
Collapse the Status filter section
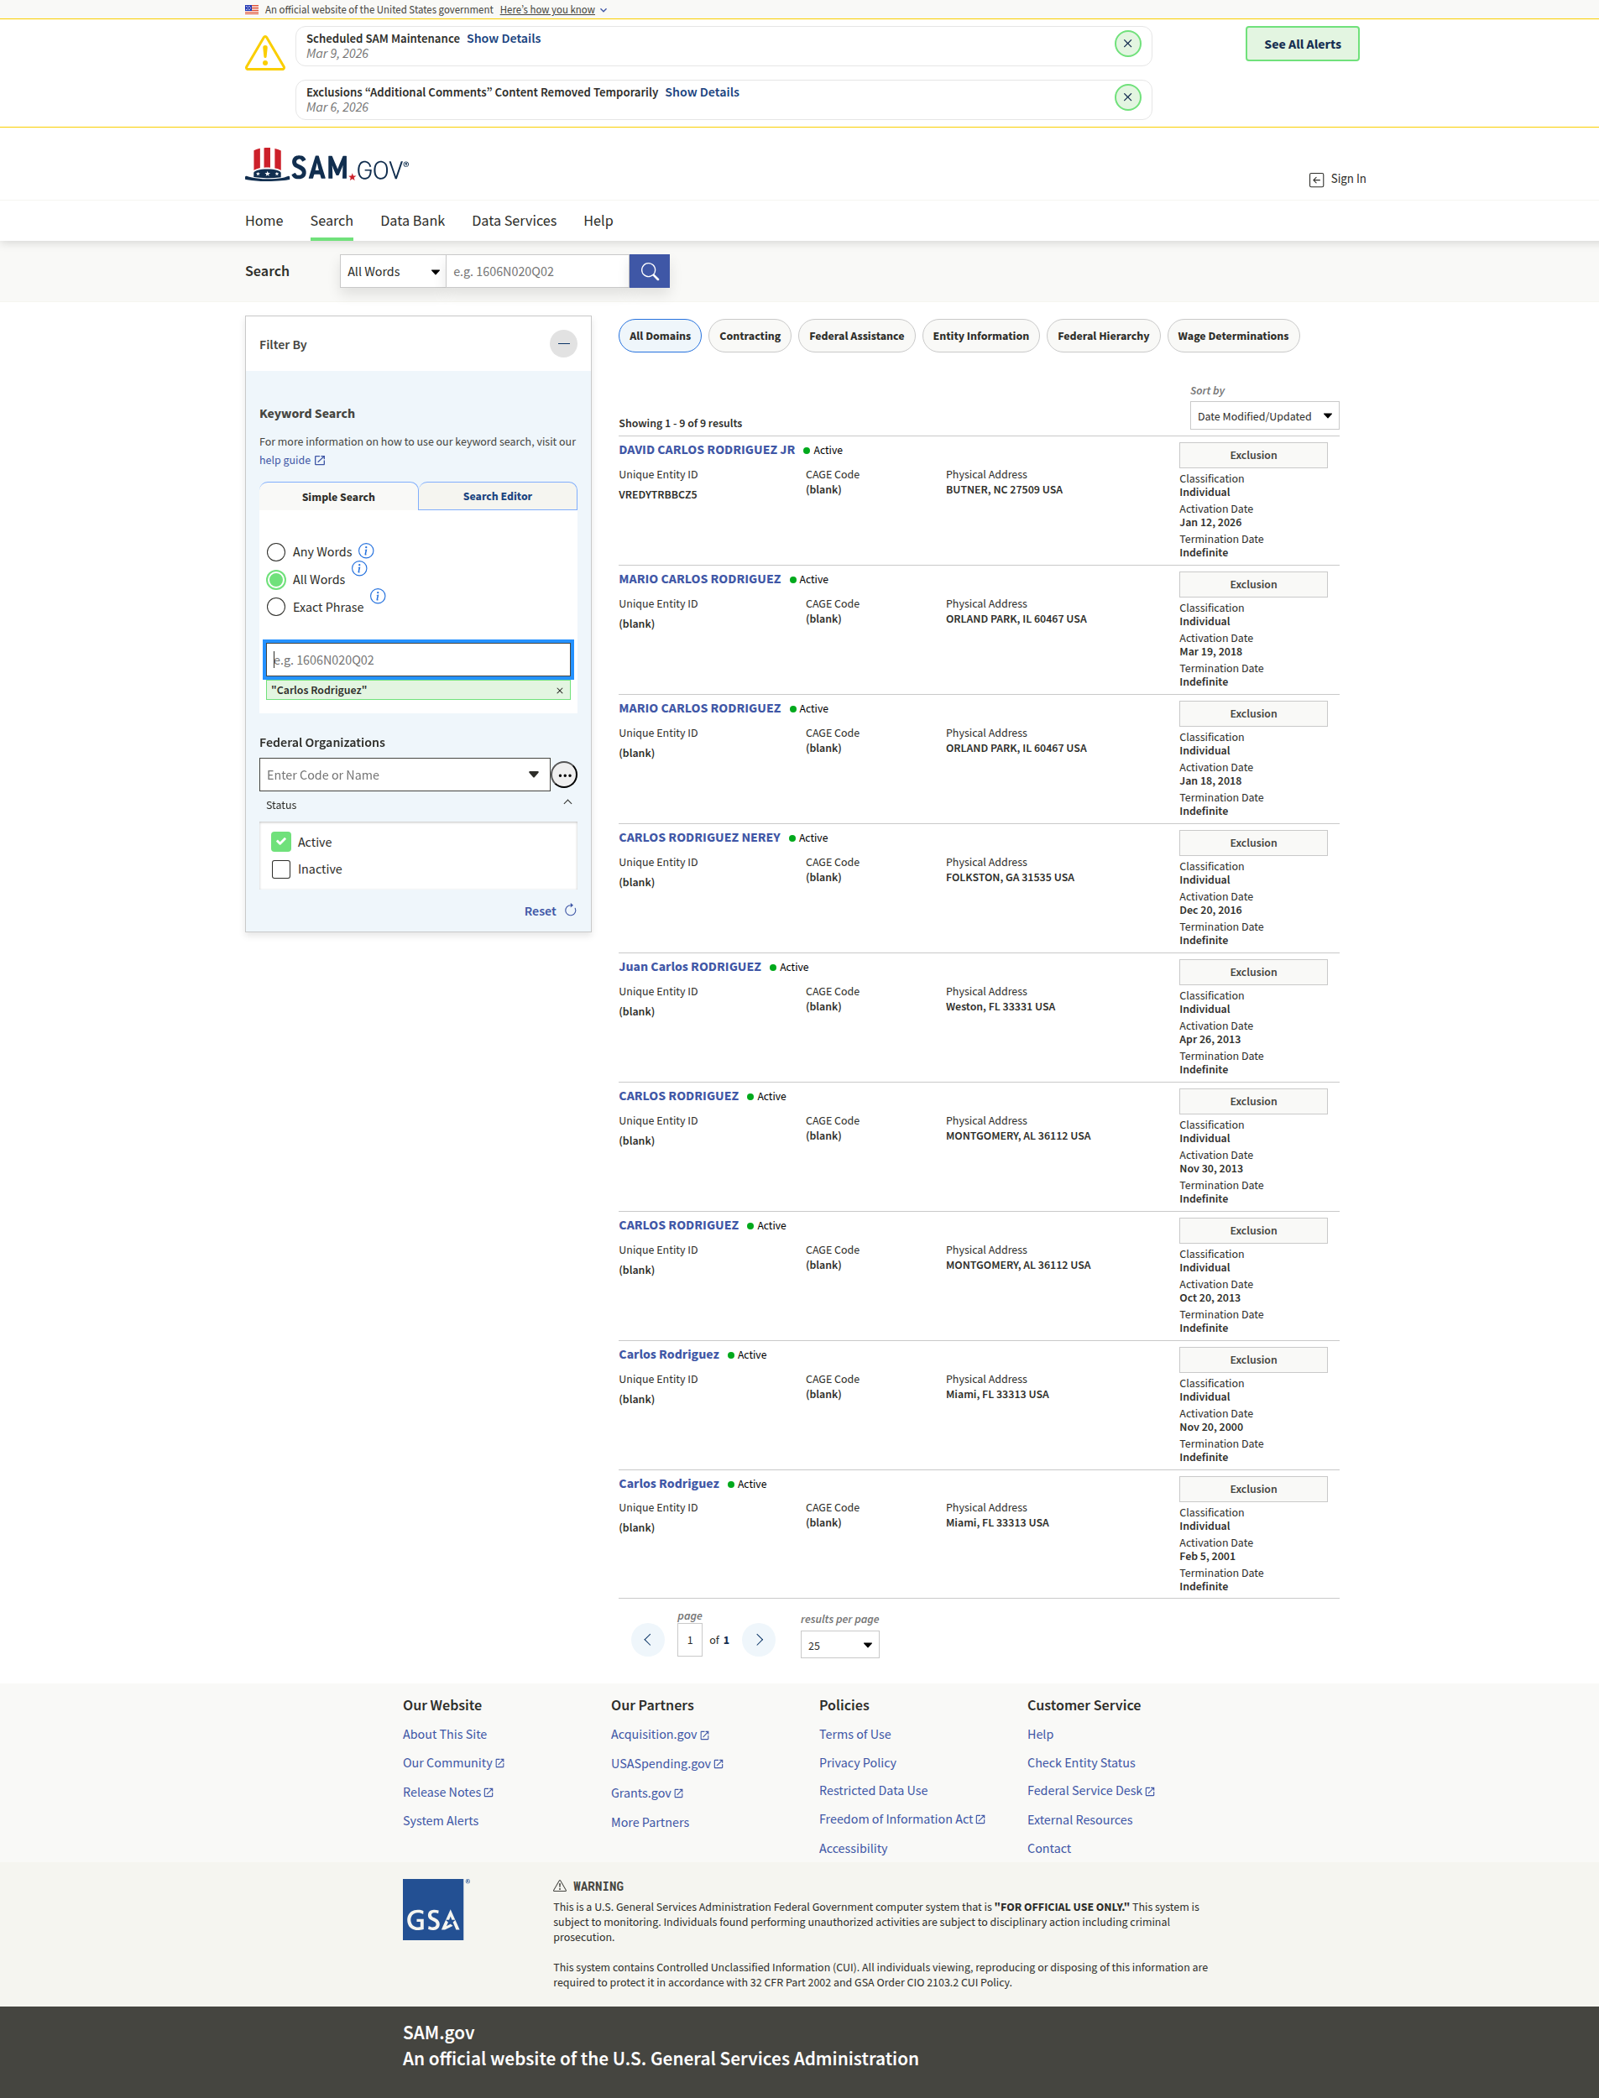click(567, 804)
